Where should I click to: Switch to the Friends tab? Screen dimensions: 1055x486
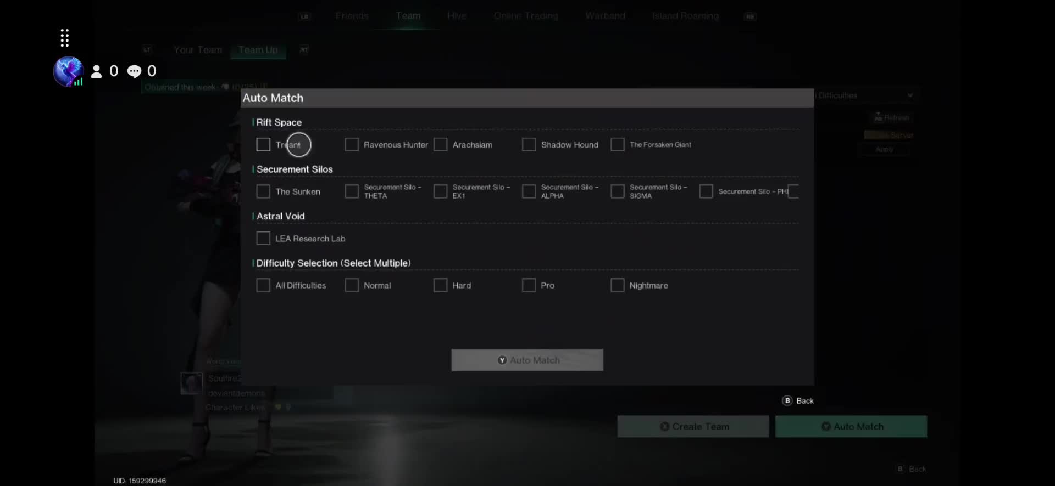(352, 16)
